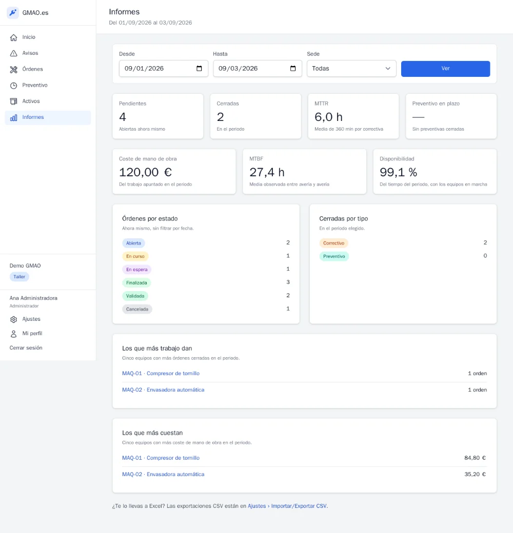Open MAQ-02 Envasadora automática in highest cost list
This screenshot has height=533, width=513.
(x=163, y=474)
